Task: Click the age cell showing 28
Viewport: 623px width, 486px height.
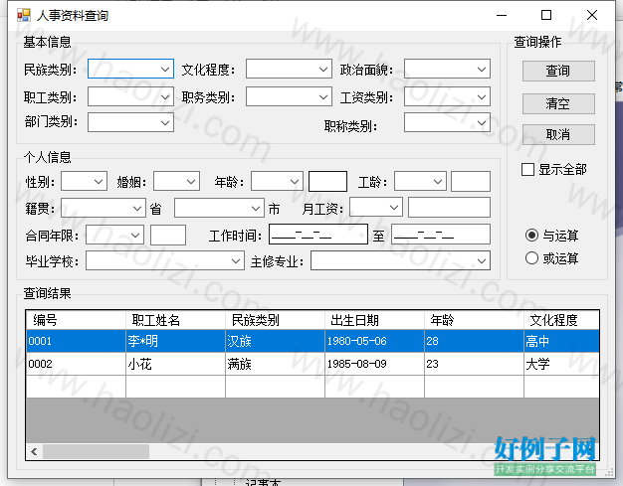Action: pyautogui.click(x=474, y=341)
